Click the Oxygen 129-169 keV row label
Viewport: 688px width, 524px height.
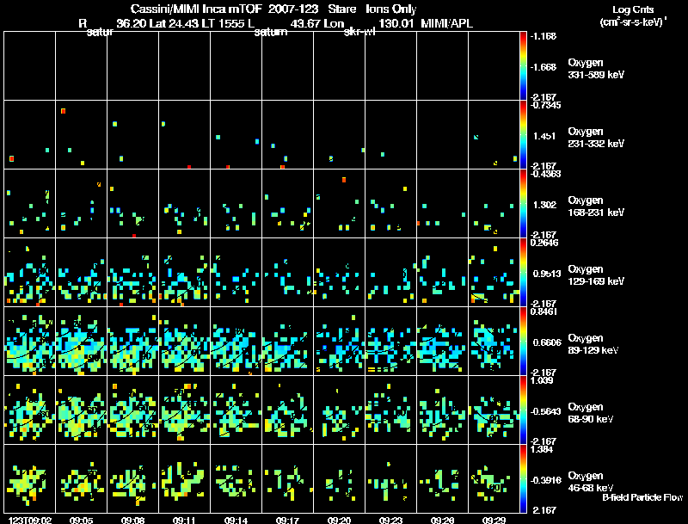[x=596, y=275]
